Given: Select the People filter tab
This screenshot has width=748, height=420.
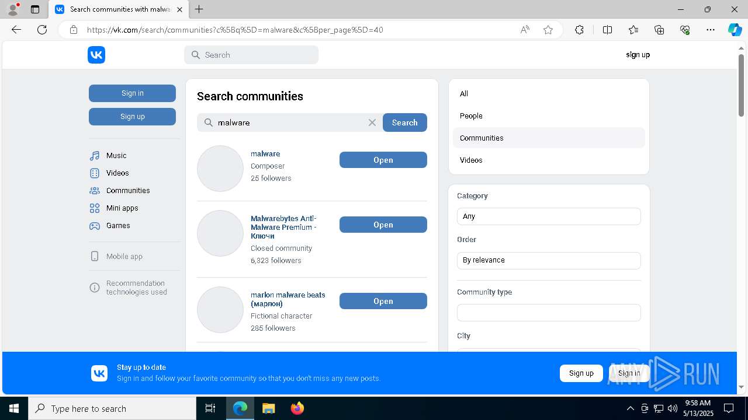Looking at the screenshot, I should click(549, 116).
